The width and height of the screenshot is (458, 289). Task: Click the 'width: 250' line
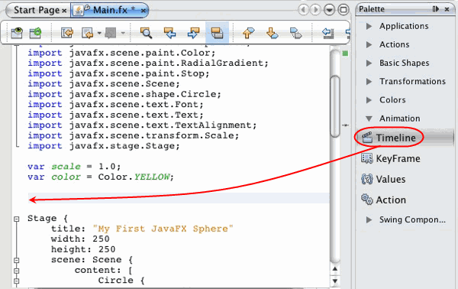80,239
